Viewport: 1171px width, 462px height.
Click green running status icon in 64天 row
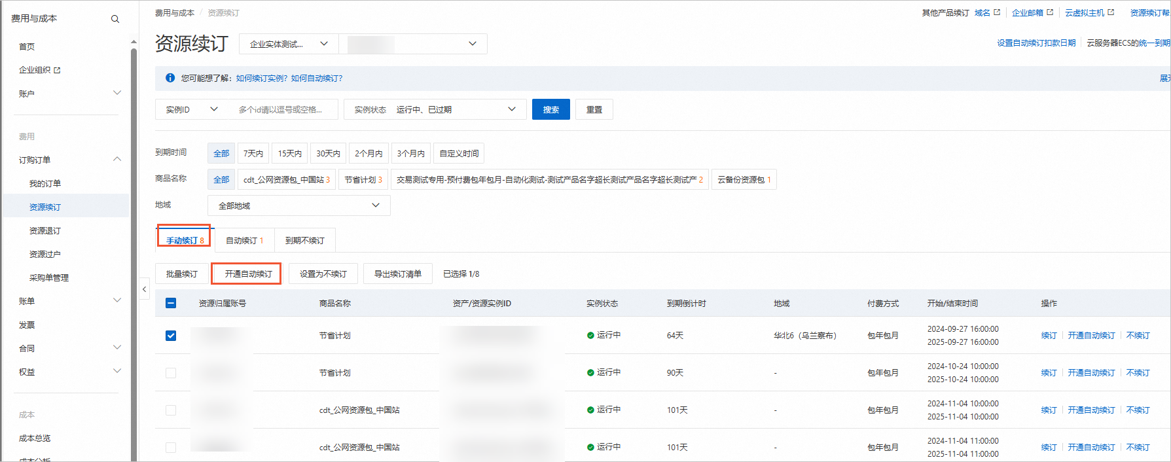tap(590, 335)
